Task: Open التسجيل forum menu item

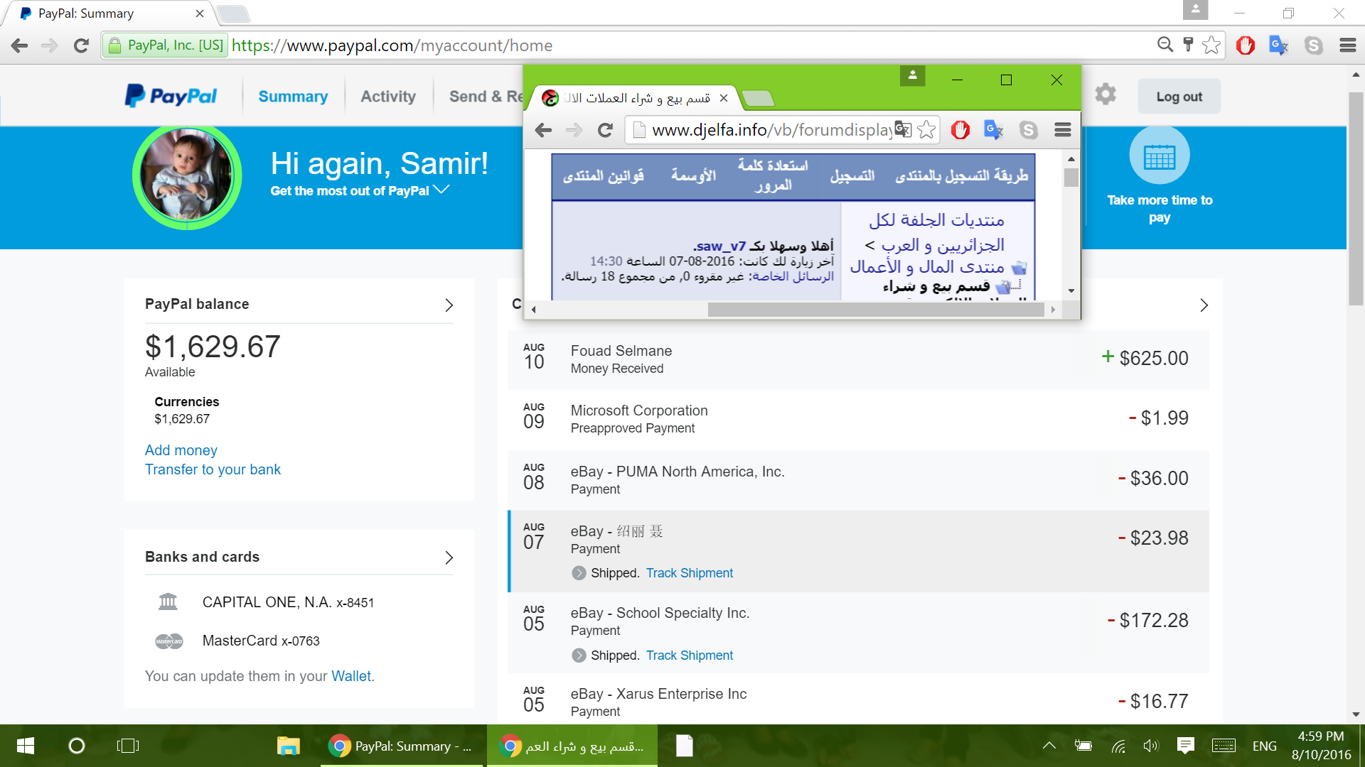Action: click(852, 175)
